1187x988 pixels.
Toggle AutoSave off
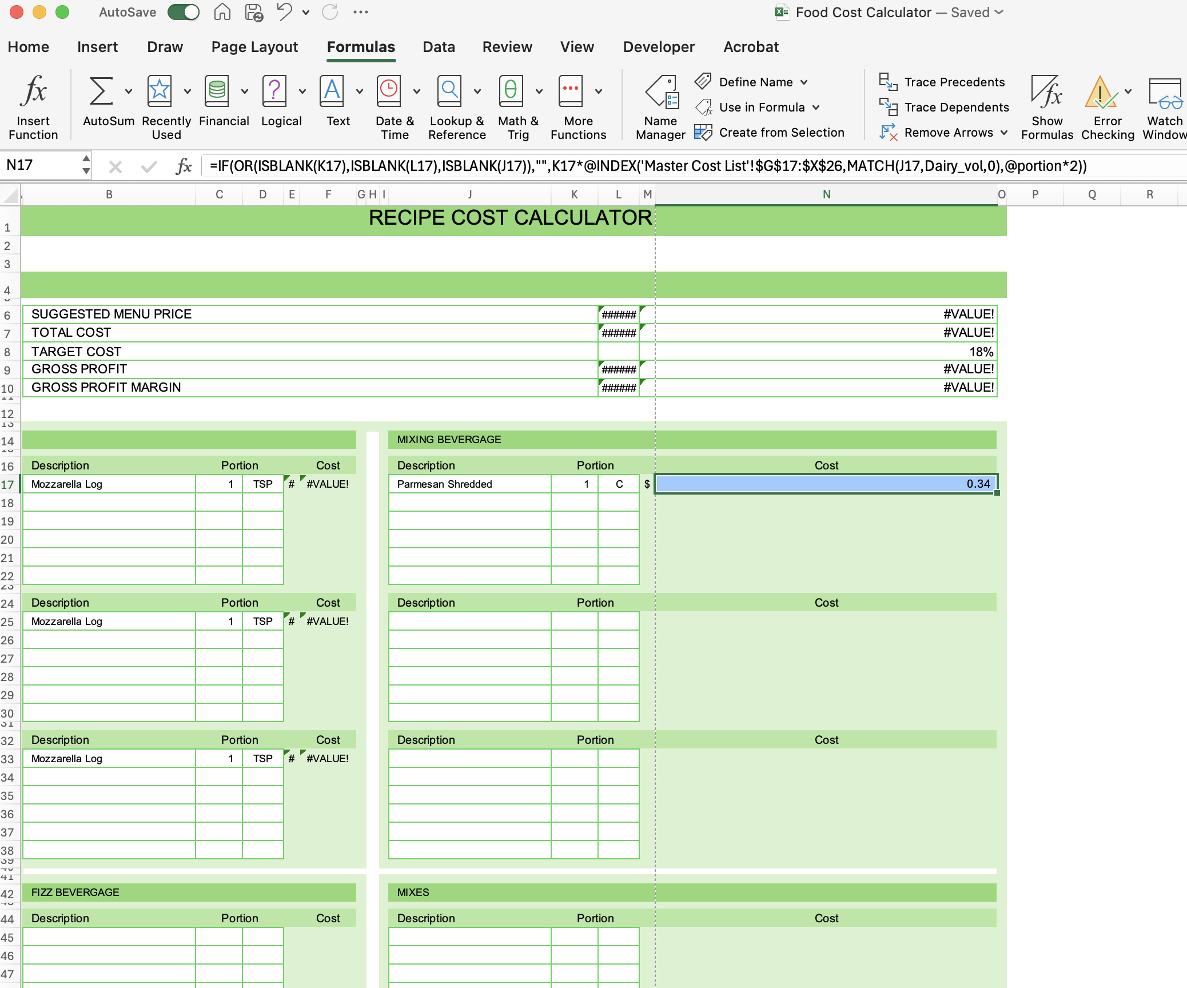pyautogui.click(x=184, y=11)
